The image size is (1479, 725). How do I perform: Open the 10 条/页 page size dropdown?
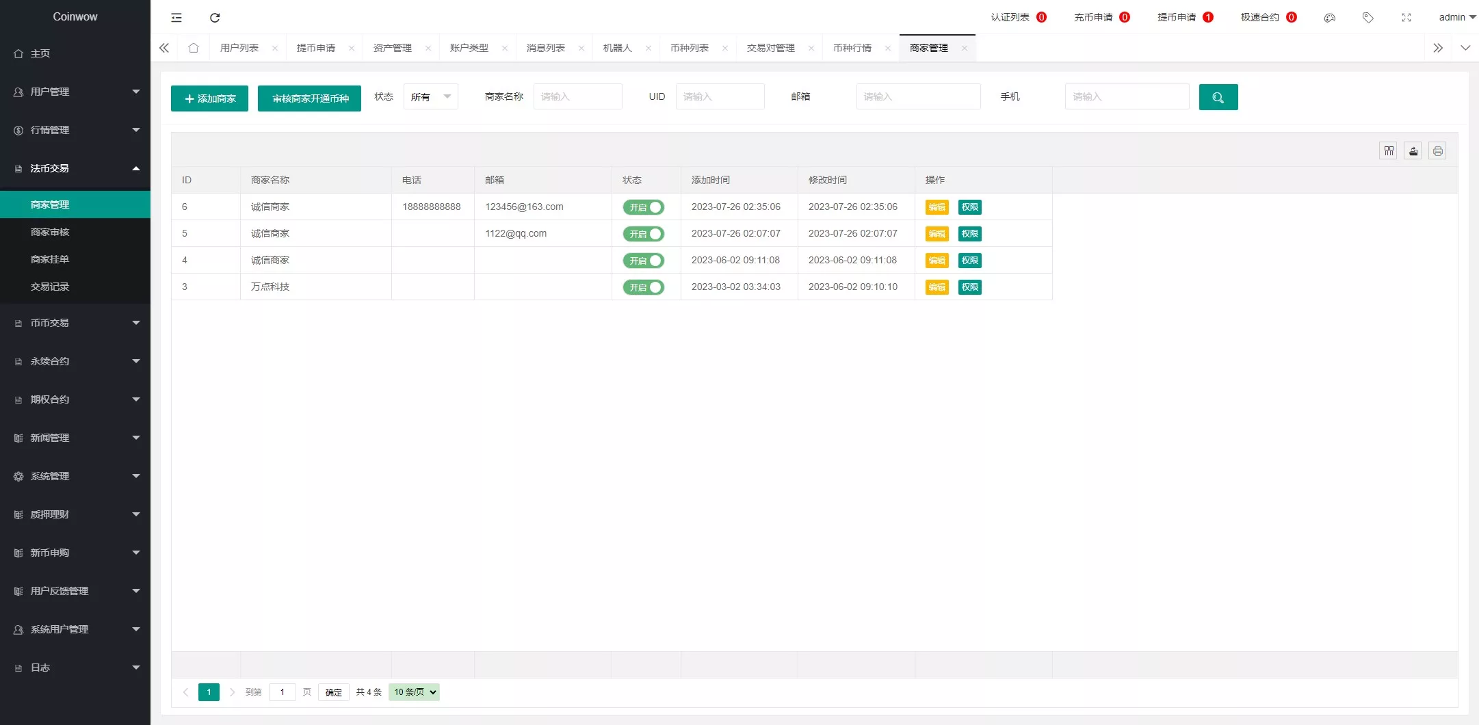tap(414, 692)
